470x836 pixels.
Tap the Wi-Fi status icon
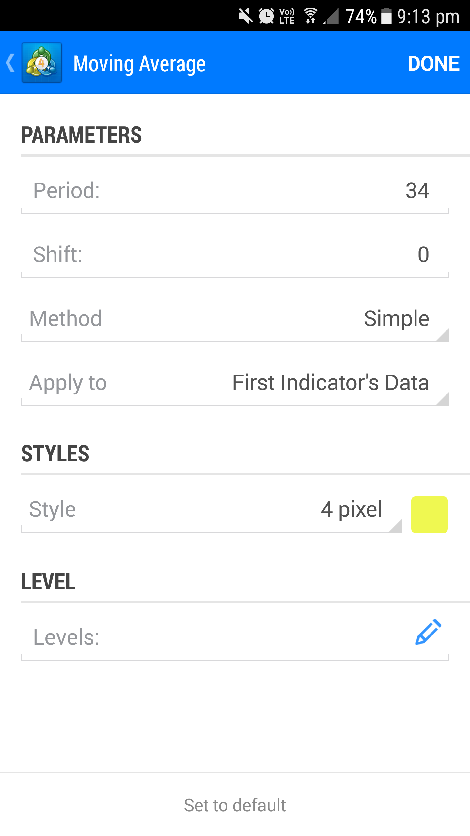(x=310, y=16)
